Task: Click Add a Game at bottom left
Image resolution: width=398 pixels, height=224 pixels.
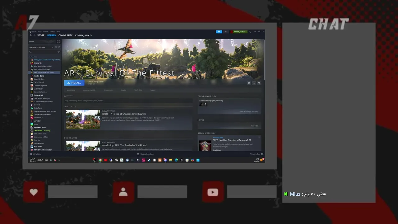Action: pyautogui.click(x=35, y=154)
